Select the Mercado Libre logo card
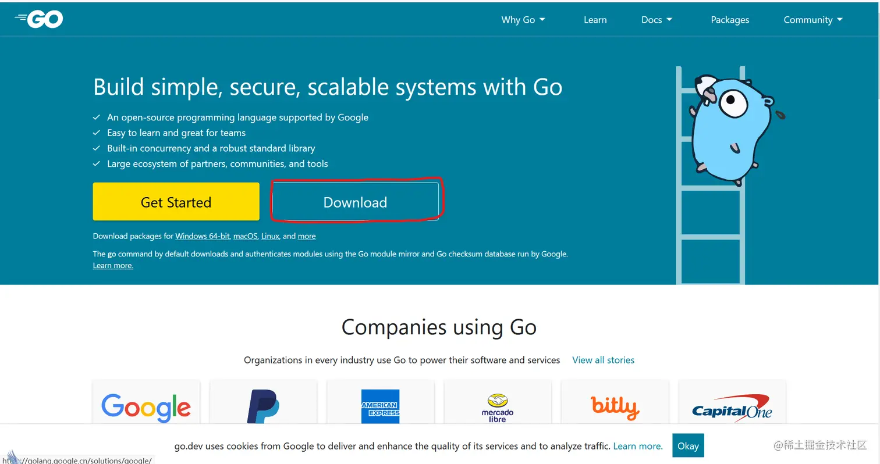This screenshot has height=464, width=880. point(498,402)
